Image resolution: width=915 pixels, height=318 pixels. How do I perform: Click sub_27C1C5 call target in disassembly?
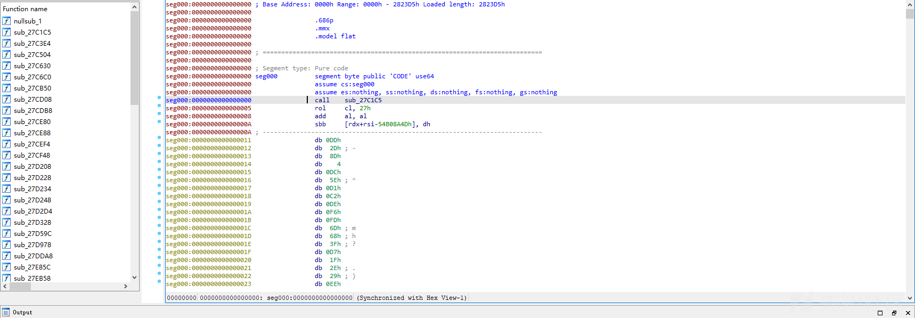pyautogui.click(x=363, y=100)
